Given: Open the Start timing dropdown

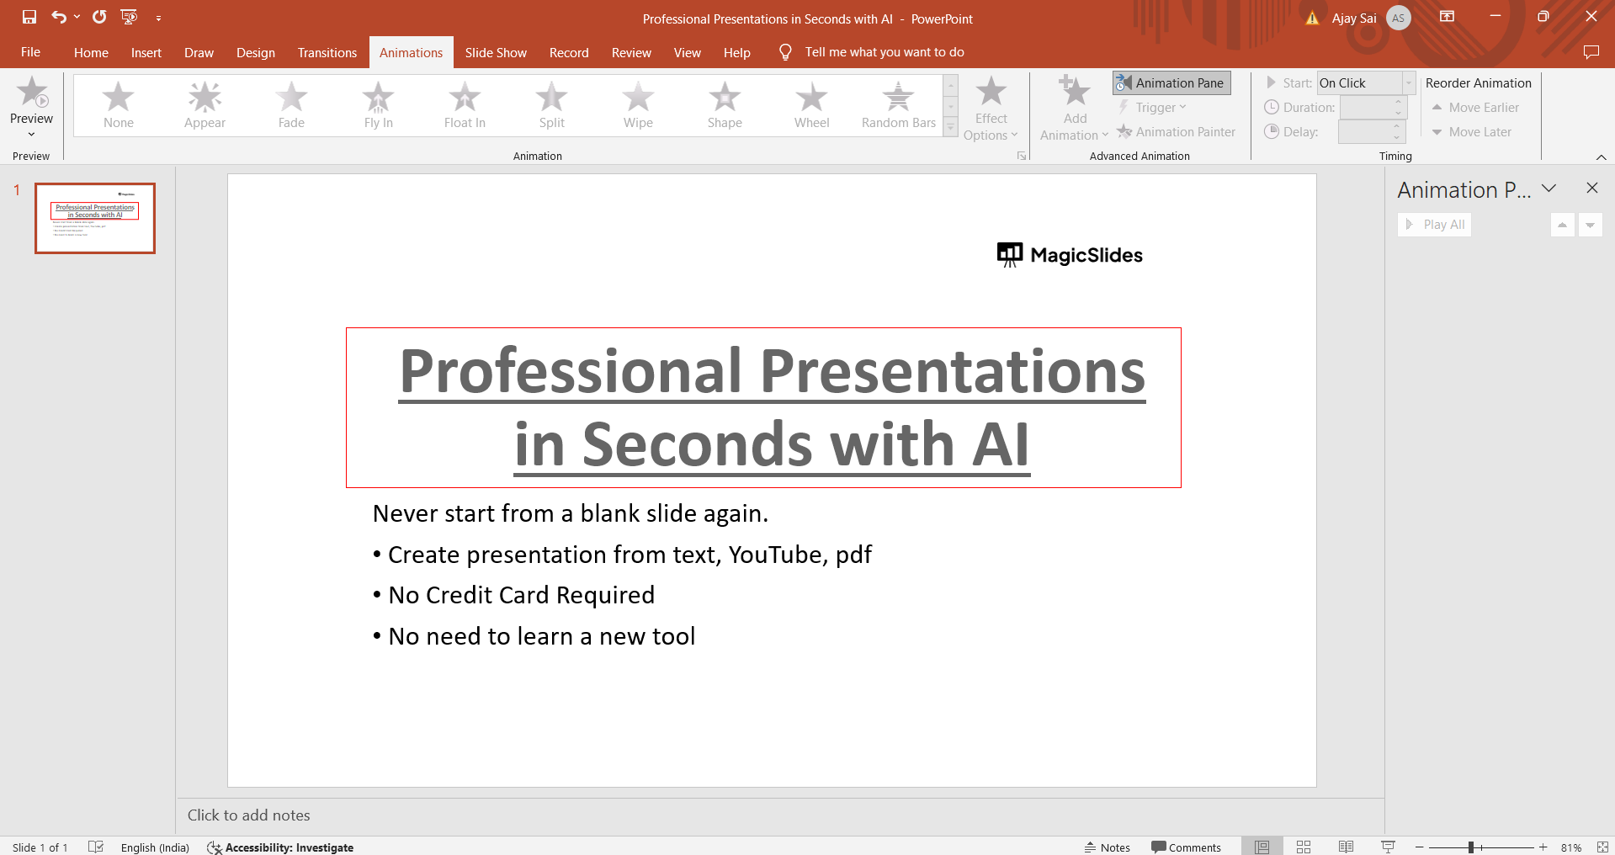Looking at the screenshot, I should [1408, 82].
